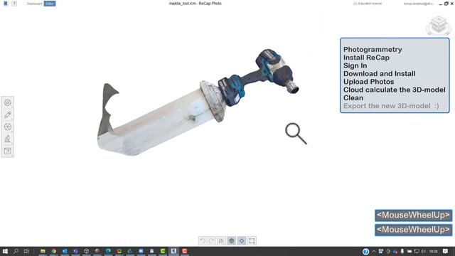Open the bottom left-toolbar share panel icon

coord(8,151)
